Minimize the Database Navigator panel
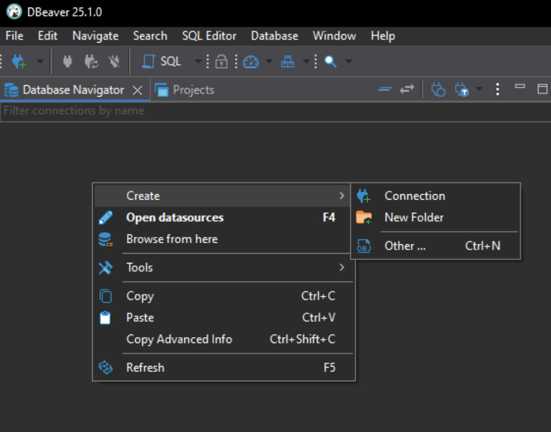The image size is (551, 432). [x=520, y=86]
